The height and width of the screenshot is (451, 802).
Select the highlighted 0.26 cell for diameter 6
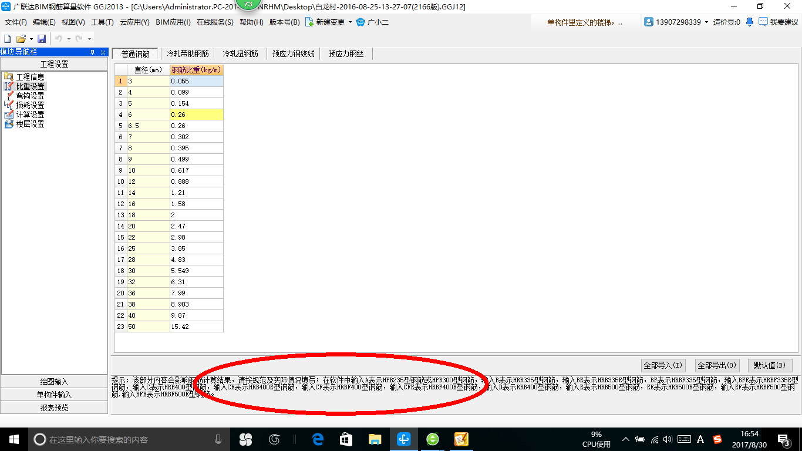click(197, 115)
